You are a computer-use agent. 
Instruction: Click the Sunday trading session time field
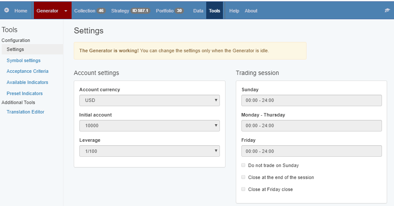(x=311, y=101)
